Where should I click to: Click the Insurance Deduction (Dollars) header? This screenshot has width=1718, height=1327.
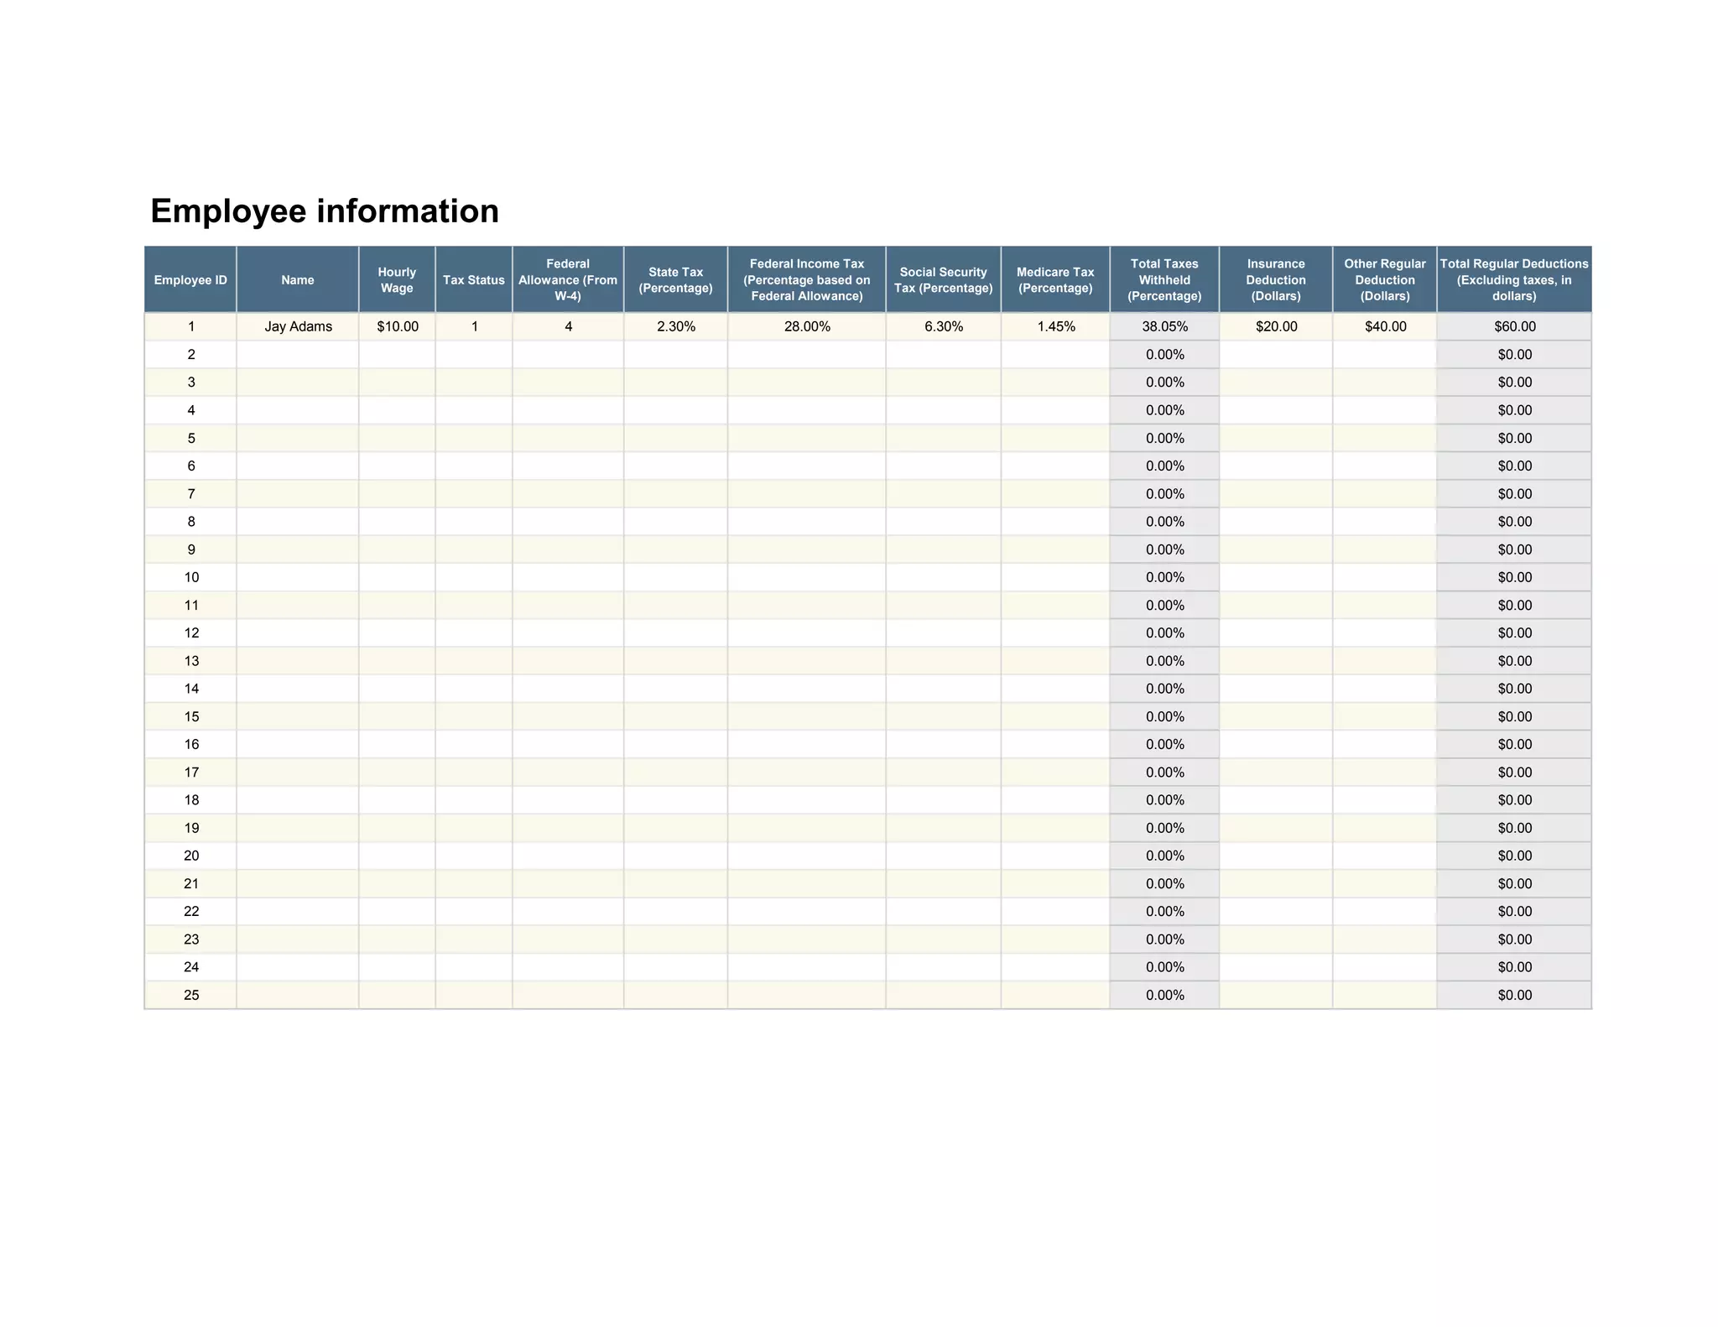tap(1276, 280)
